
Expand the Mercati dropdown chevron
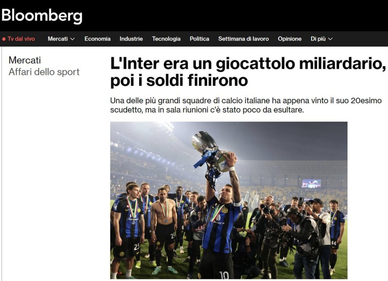click(72, 39)
